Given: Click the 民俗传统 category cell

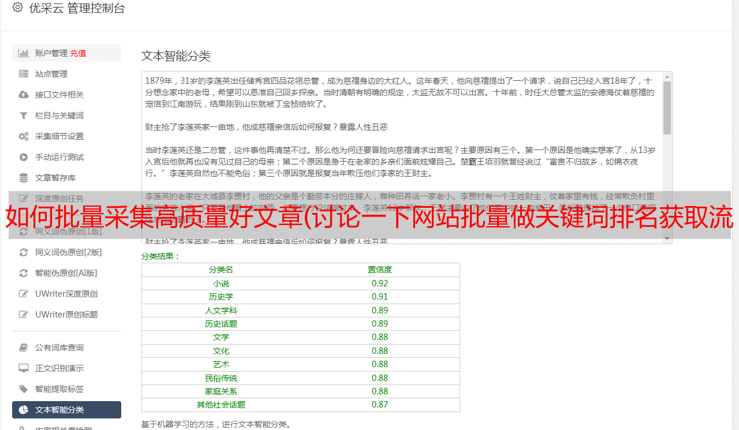Looking at the screenshot, I should point(221,378).
